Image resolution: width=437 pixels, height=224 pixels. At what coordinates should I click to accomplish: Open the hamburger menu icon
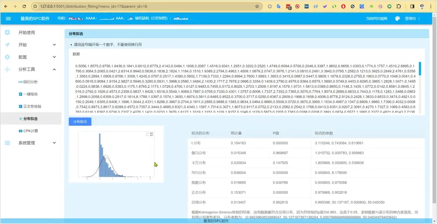8,18
